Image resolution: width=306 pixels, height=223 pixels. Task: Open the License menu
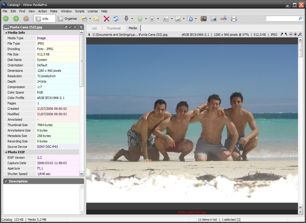click(x=92, y=11)
